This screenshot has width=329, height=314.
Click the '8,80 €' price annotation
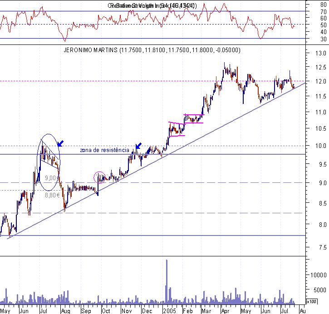tap(53, 195)
